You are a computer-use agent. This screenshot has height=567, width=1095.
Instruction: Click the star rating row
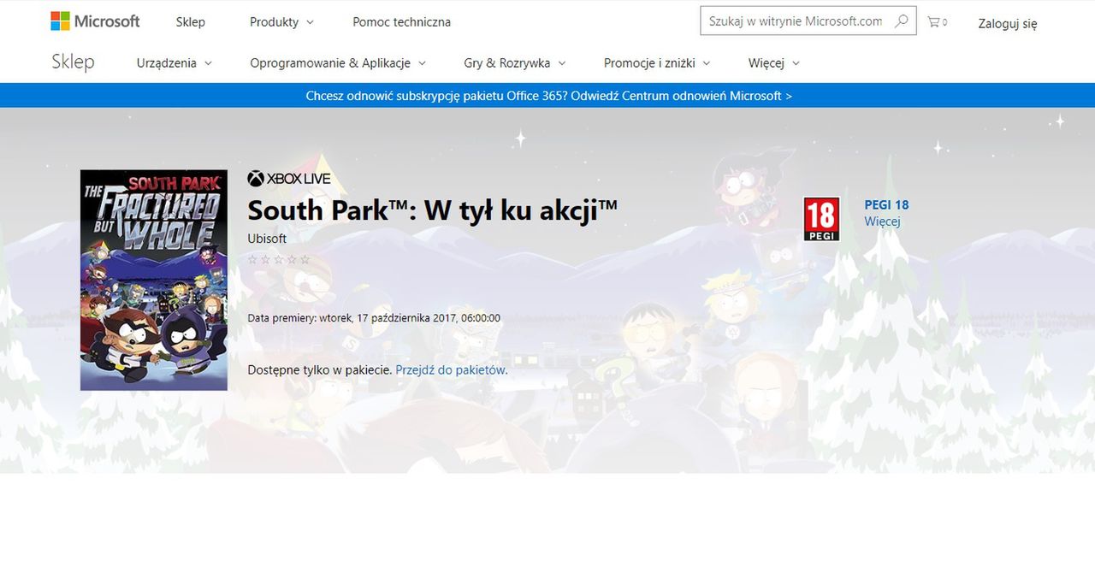[x=279, y=259]
